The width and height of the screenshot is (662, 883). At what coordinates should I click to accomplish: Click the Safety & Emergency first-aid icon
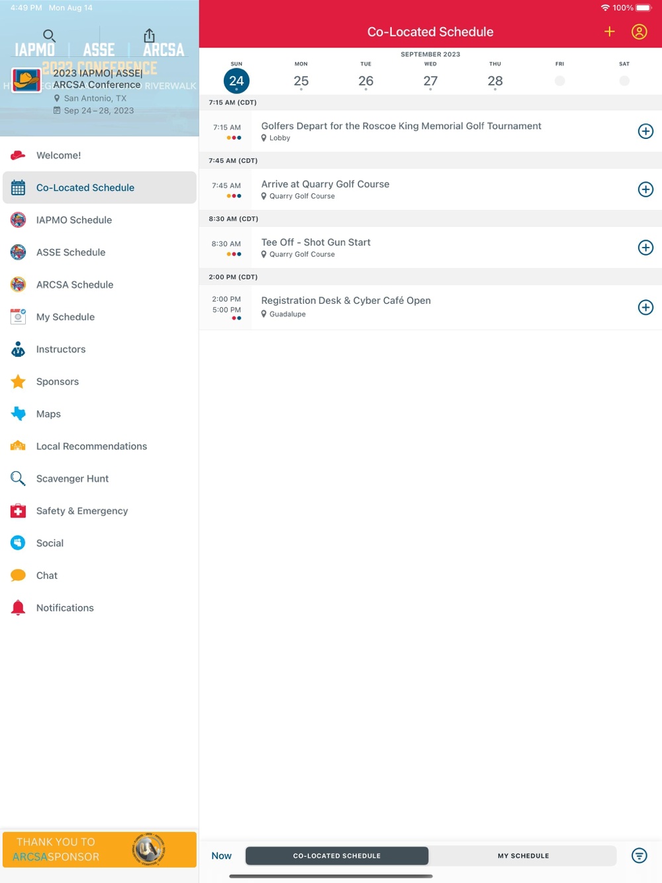click(x=19, y=511)
